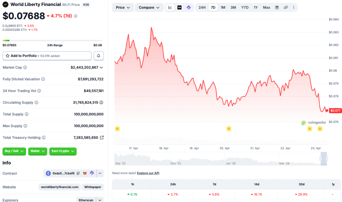The image size is (342, 202).
Task: Switch chart range to 24H
Action: coord(202,7)
